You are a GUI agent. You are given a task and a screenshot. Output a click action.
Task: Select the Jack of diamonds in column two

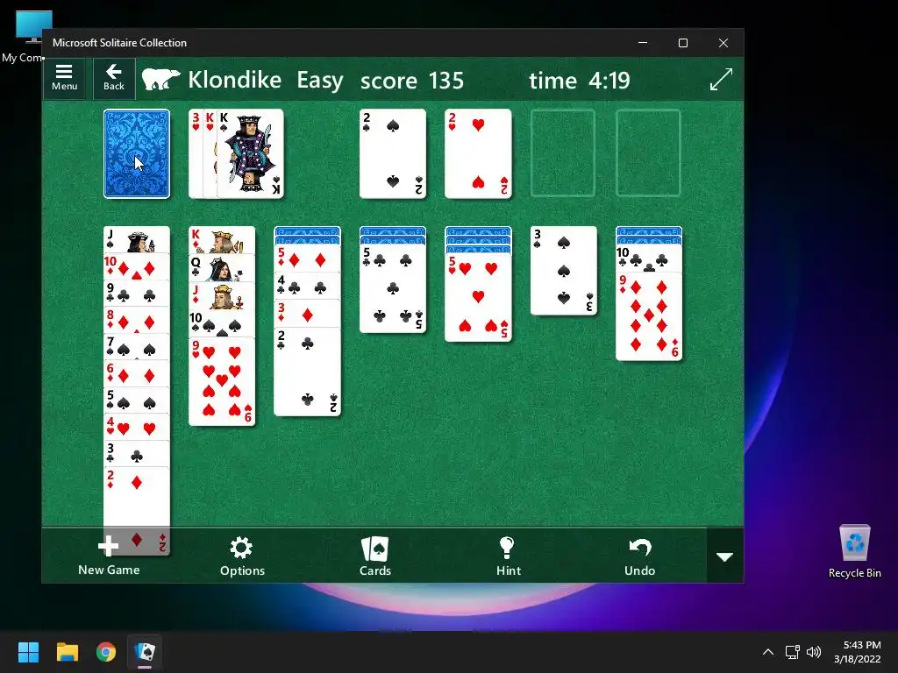[222, 295]
